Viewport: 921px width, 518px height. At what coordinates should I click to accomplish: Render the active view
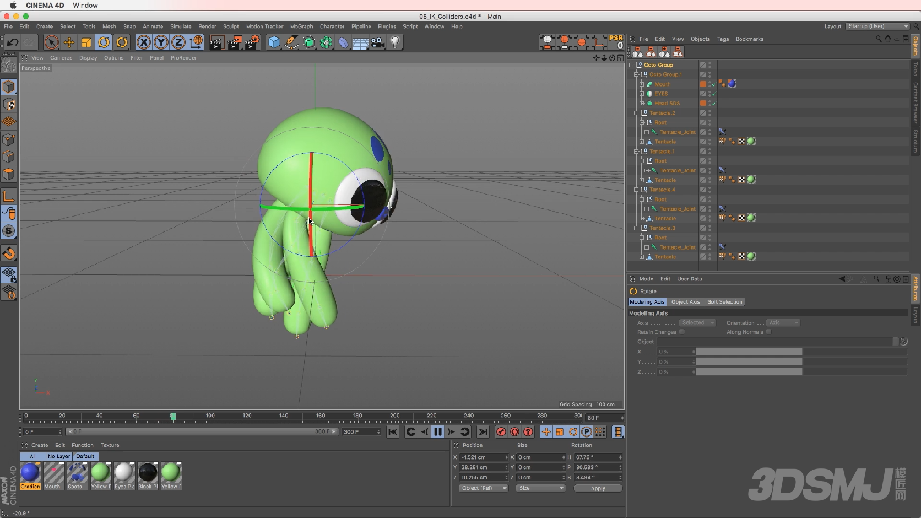coord(217,42)
